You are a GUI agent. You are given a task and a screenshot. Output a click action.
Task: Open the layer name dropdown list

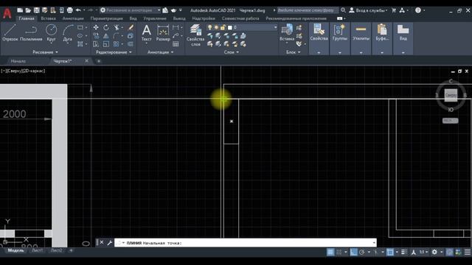[275, 28]
